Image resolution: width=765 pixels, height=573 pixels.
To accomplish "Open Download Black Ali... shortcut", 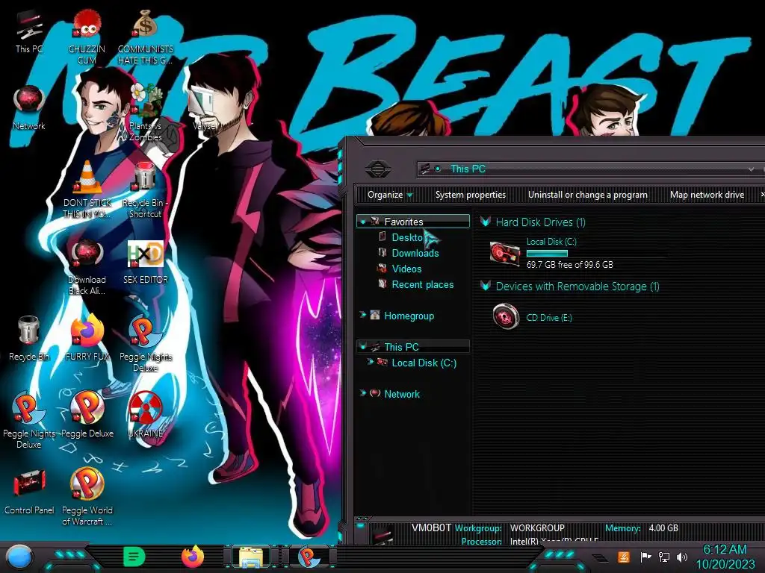I will [87, 267].
